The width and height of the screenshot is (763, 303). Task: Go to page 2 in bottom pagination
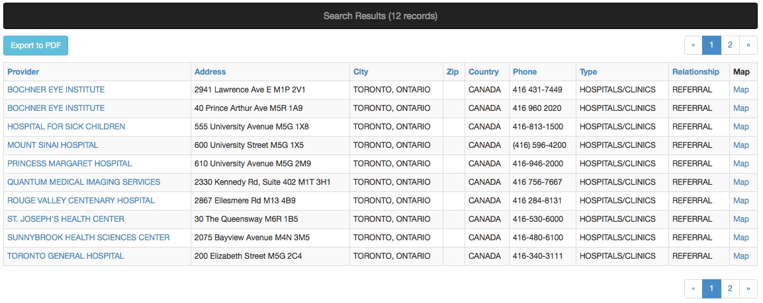coord(729,289)
